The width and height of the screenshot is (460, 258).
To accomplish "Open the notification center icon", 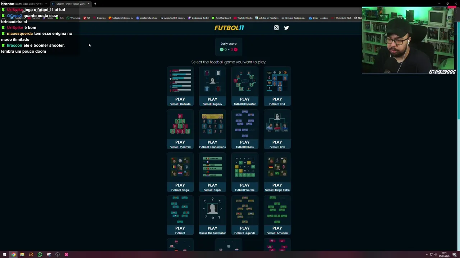I will coord(454,254).
